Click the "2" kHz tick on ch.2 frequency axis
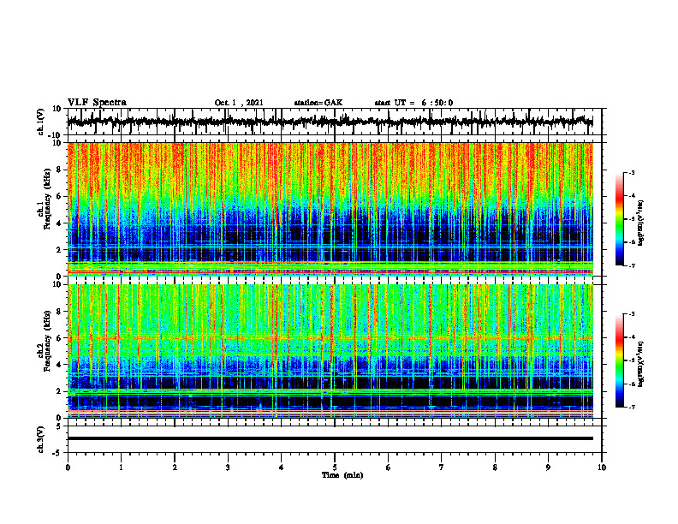 60,391
